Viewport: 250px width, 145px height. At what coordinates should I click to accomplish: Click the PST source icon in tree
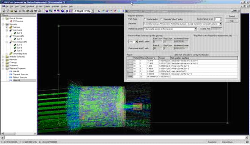(x=11, y=21)
